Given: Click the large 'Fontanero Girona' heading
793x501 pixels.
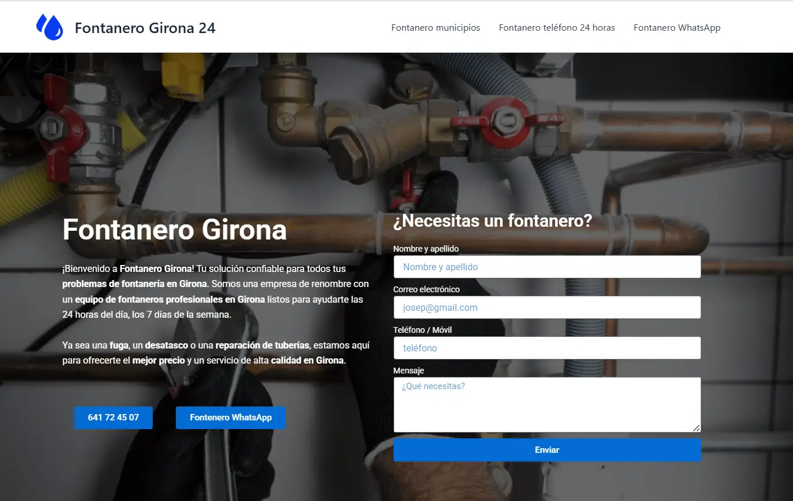Looking at the screenshot, I should point(174,230).
